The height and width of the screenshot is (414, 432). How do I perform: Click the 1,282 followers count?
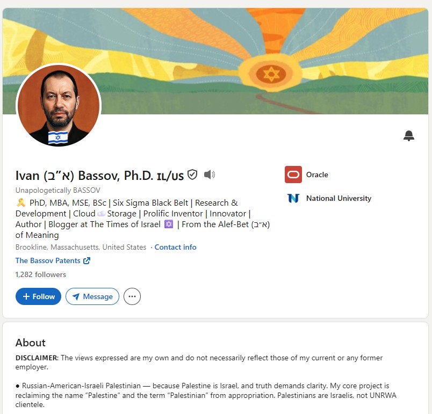[x=41, y=274]
